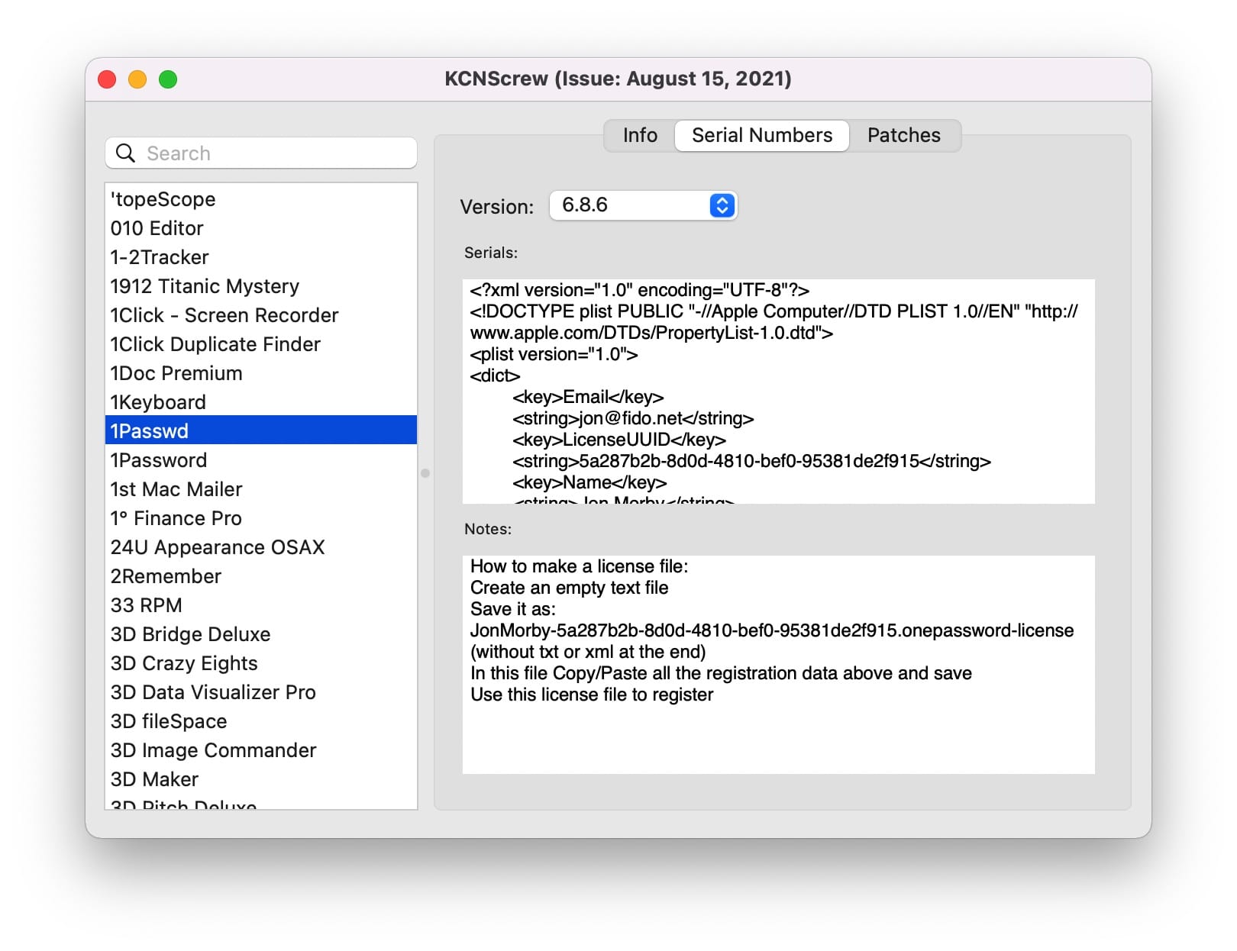Select 1° Finance Pro row
The height and width of the screenshot is (951, 1237).
point(261,518)
